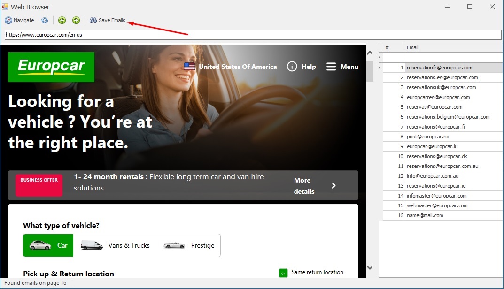Select reservations@europcar.fi row
Screen dimensions: 504x289
pyautogui.click(x=443, y=127)
